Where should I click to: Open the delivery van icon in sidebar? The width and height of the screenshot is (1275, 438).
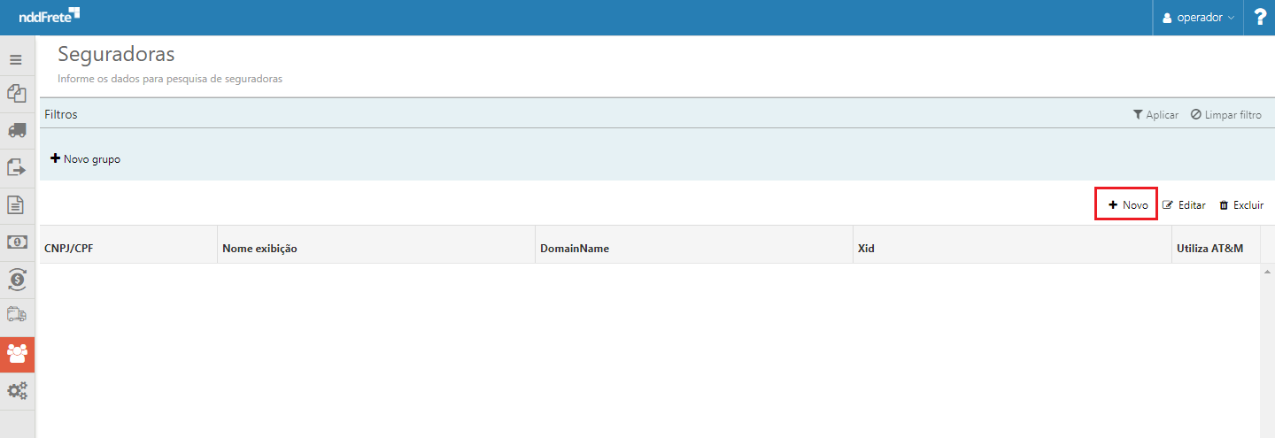click(x=16, y=315)
